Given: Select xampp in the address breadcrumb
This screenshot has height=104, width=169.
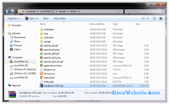Looking at the screenshot, I should coord(62,11).
